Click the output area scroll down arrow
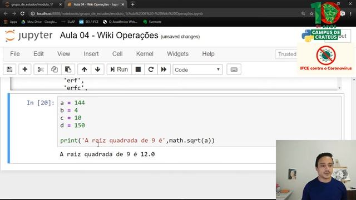The height and width of the screenshot is (200, 356). (x=339, y=88)
